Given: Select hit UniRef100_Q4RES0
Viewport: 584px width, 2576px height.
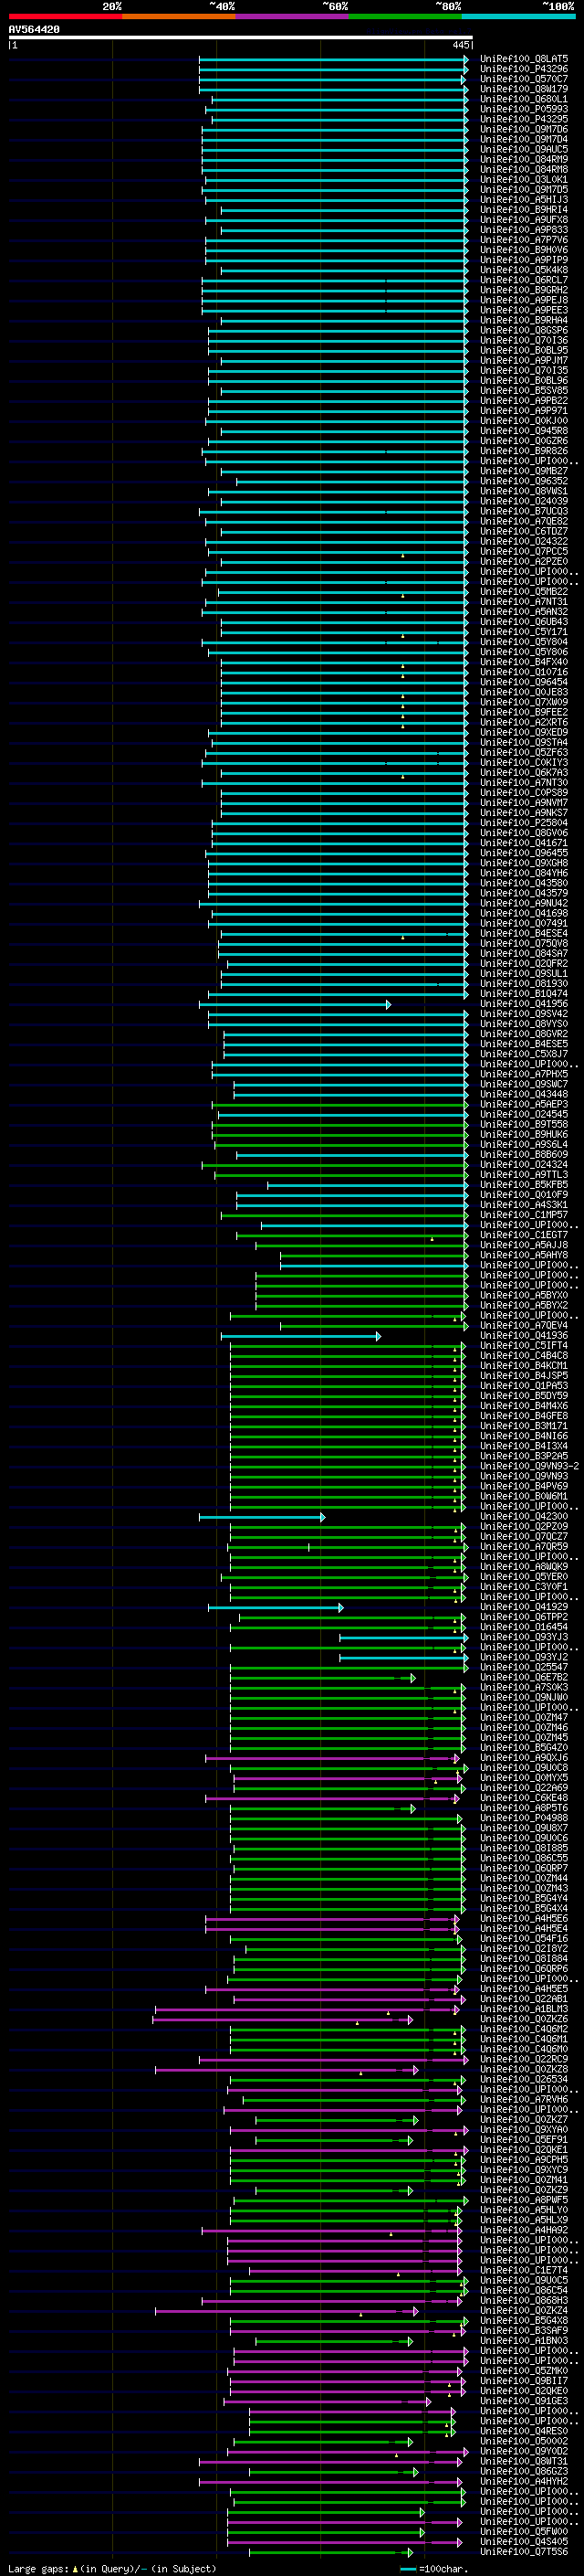Looking at the screenshot, I should click(524, 2430).
